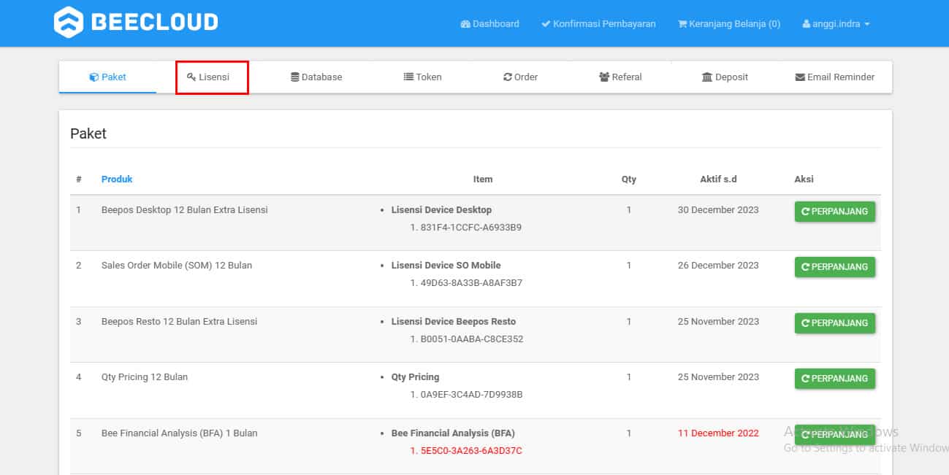Click the Qty column header
This screenshot has height=475, width=949.
629,179
